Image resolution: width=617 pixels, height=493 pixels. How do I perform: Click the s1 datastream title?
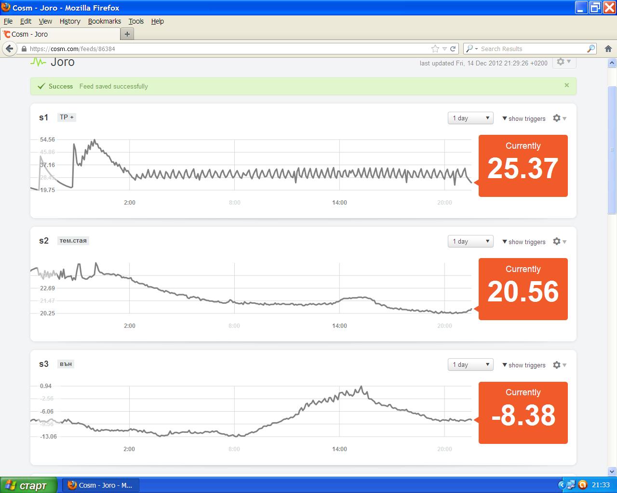[x=44, y=117]
